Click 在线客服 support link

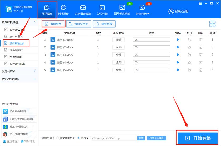tap(11, 141)
